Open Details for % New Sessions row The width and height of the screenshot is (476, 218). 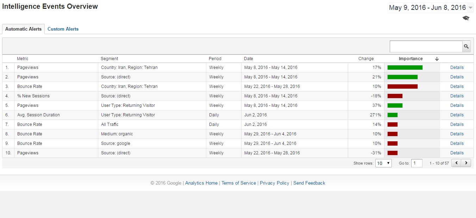click(457, 96)
